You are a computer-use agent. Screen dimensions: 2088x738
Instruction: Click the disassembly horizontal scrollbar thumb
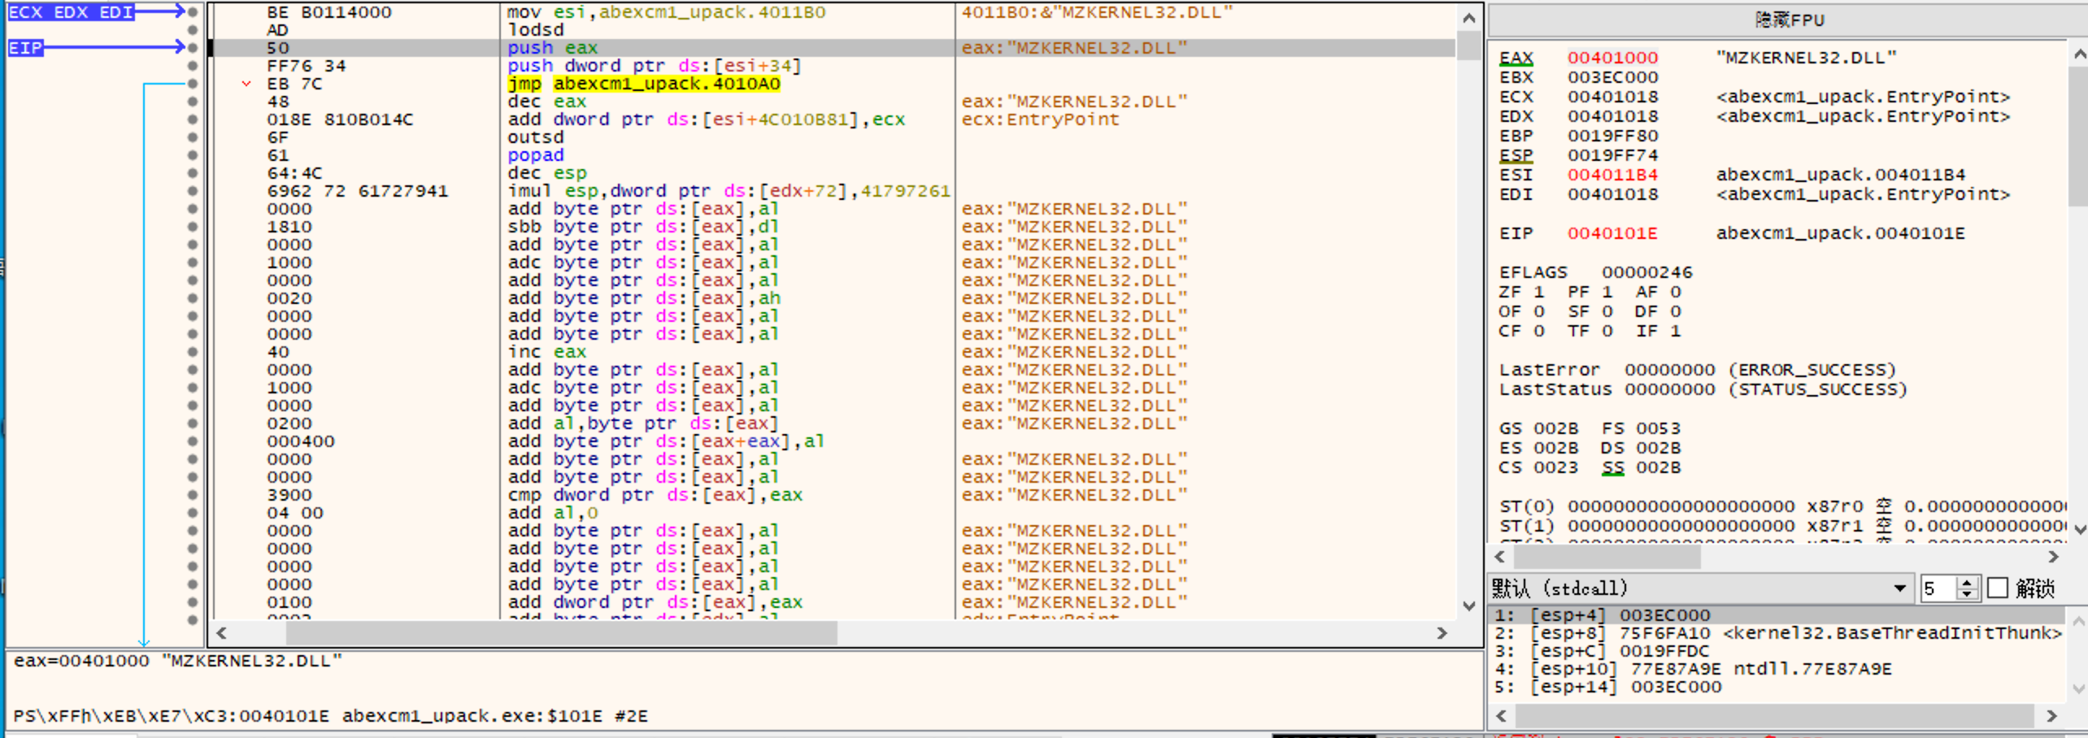(x=561, y=633)
